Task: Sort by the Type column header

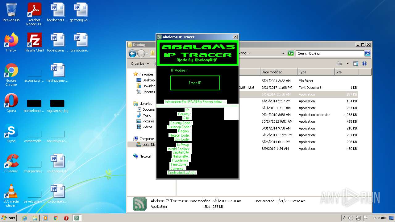Action: click(x=316, y=72)
